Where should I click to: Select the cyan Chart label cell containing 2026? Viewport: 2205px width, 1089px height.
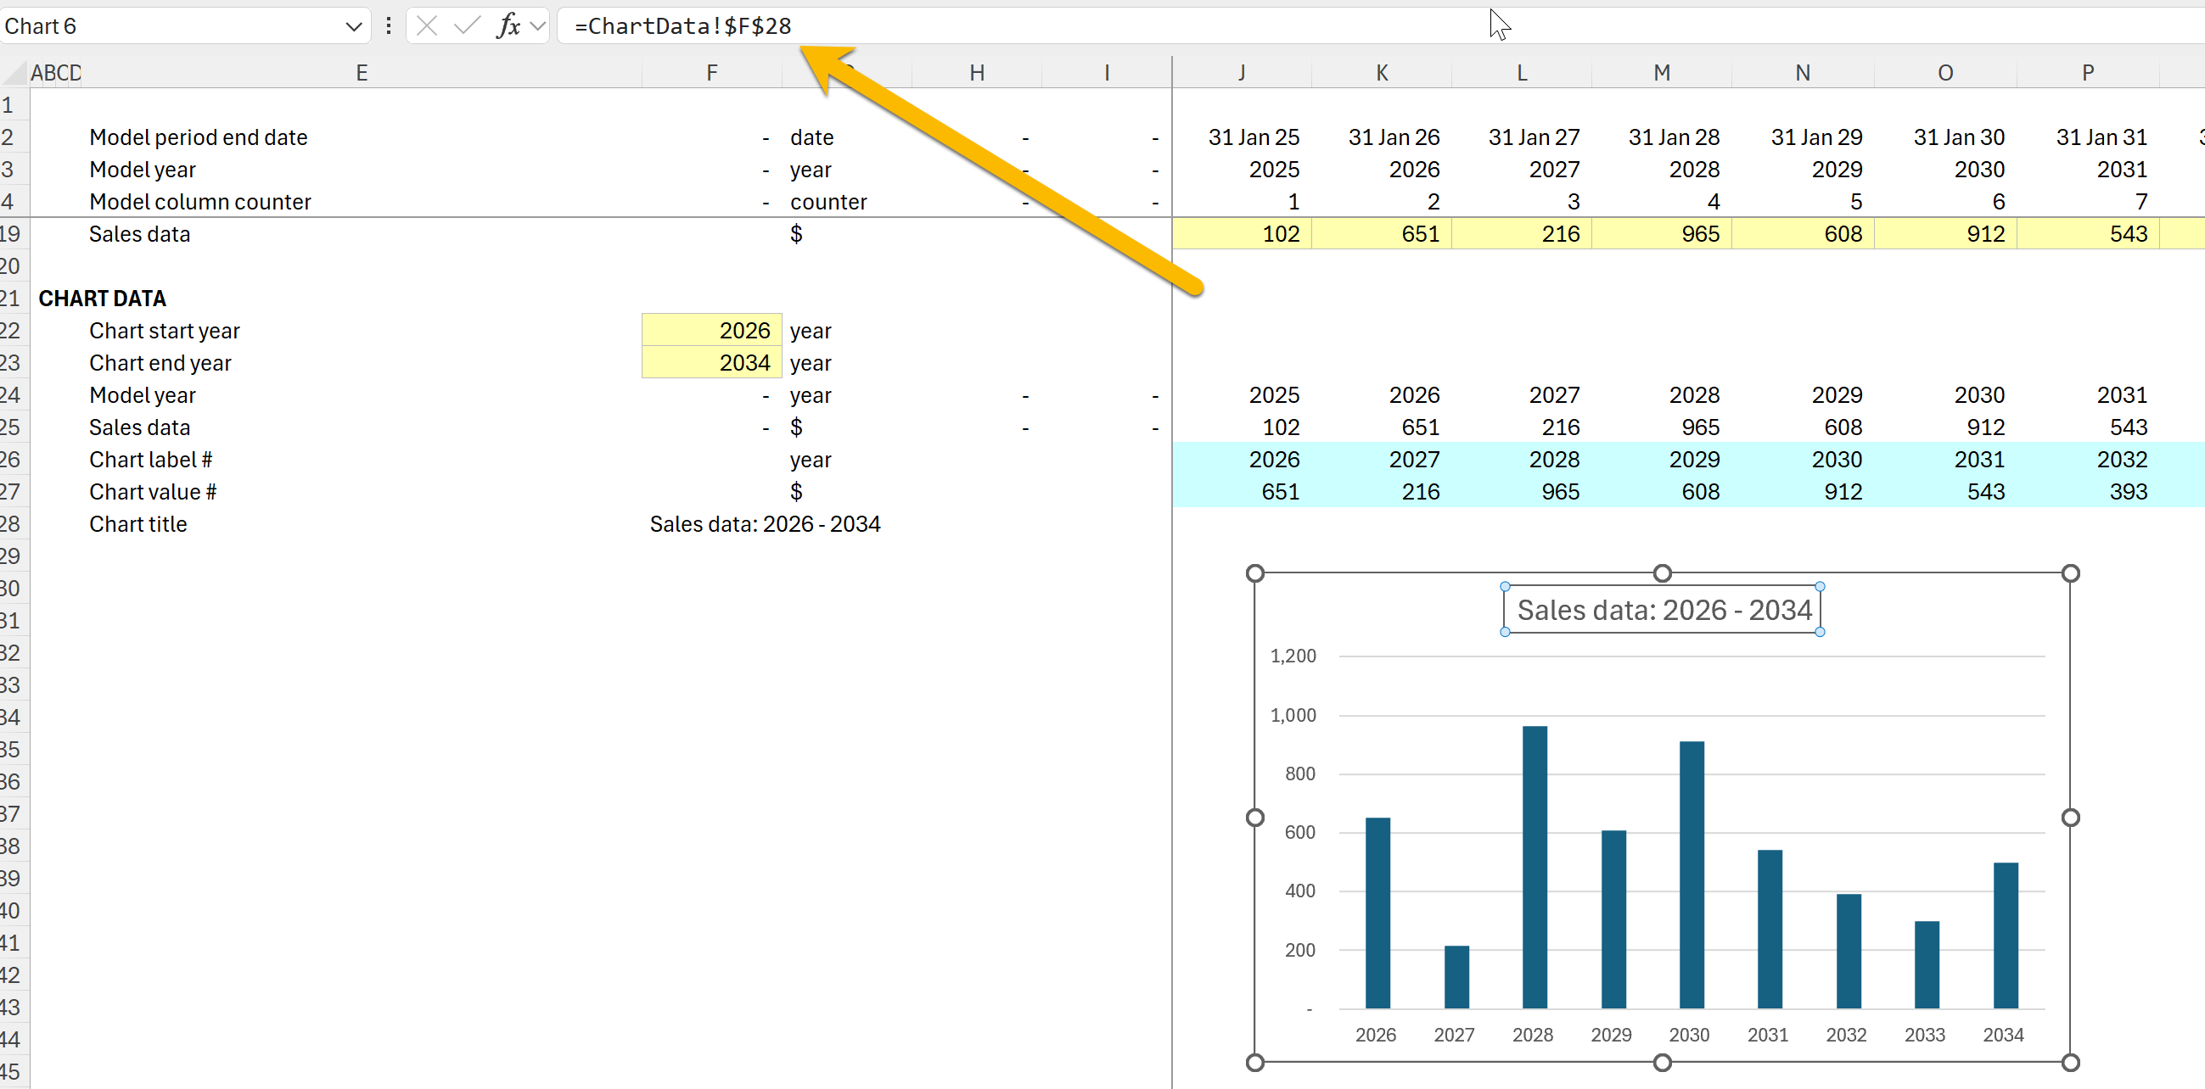(1274, 460)
